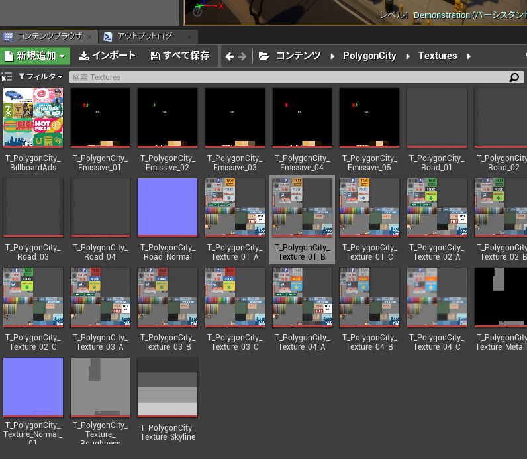
Task: Select T_PolygonCity_Texture_04_A thumbnail
Action: click(x=302, y=297)
